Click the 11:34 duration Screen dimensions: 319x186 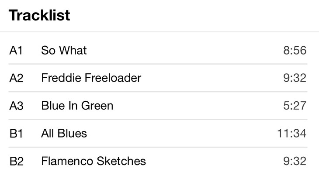[x=291, y=133]
